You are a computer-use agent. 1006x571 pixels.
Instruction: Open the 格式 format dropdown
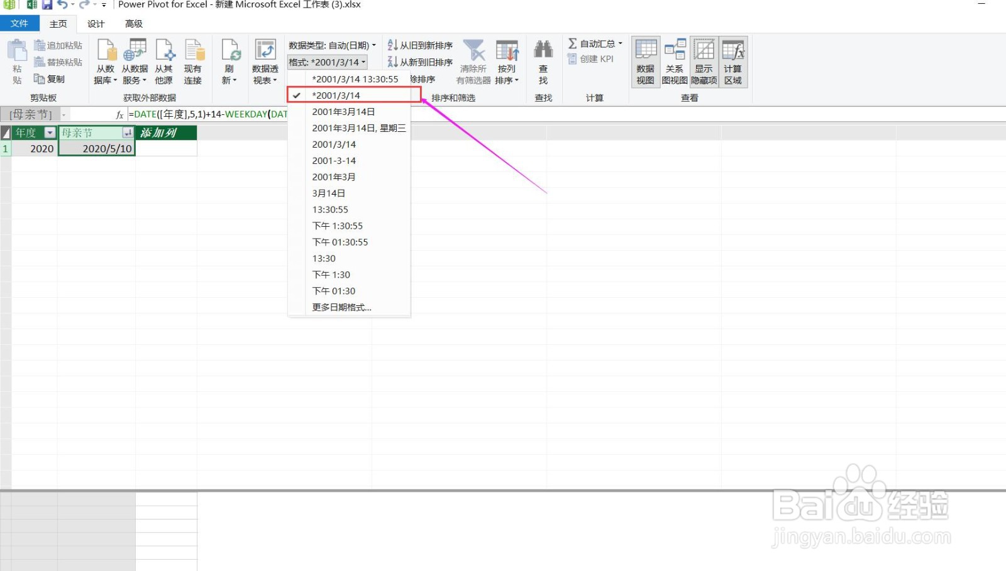[327, 62]
